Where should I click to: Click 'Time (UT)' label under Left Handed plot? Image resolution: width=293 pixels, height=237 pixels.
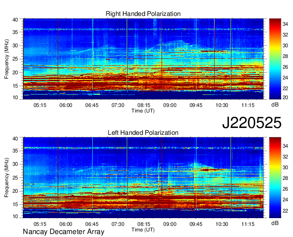point(143,230)
